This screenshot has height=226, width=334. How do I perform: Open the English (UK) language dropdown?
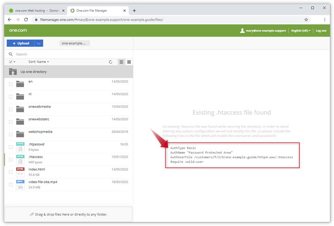coord(301,31)
